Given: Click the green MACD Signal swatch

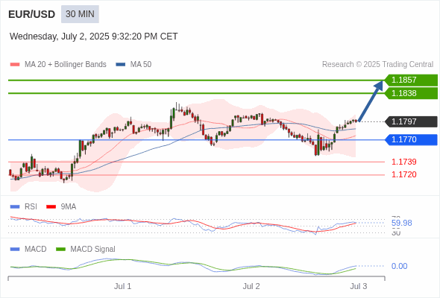Looking at the screenshot, I should (60, 250).
